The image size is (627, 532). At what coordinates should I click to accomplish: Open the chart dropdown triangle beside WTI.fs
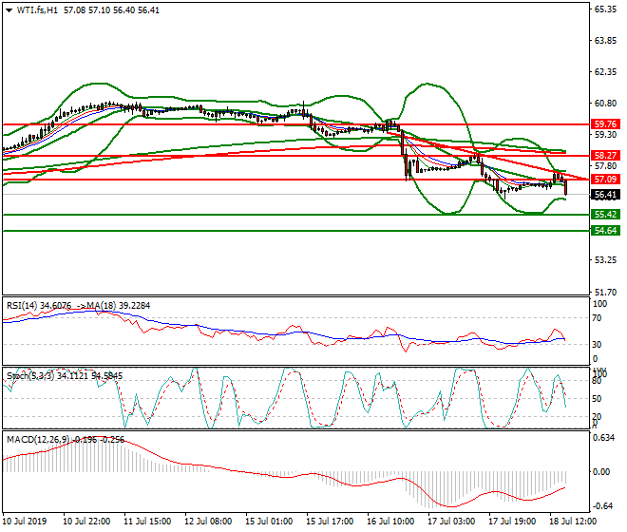click(x=9, y=10)
